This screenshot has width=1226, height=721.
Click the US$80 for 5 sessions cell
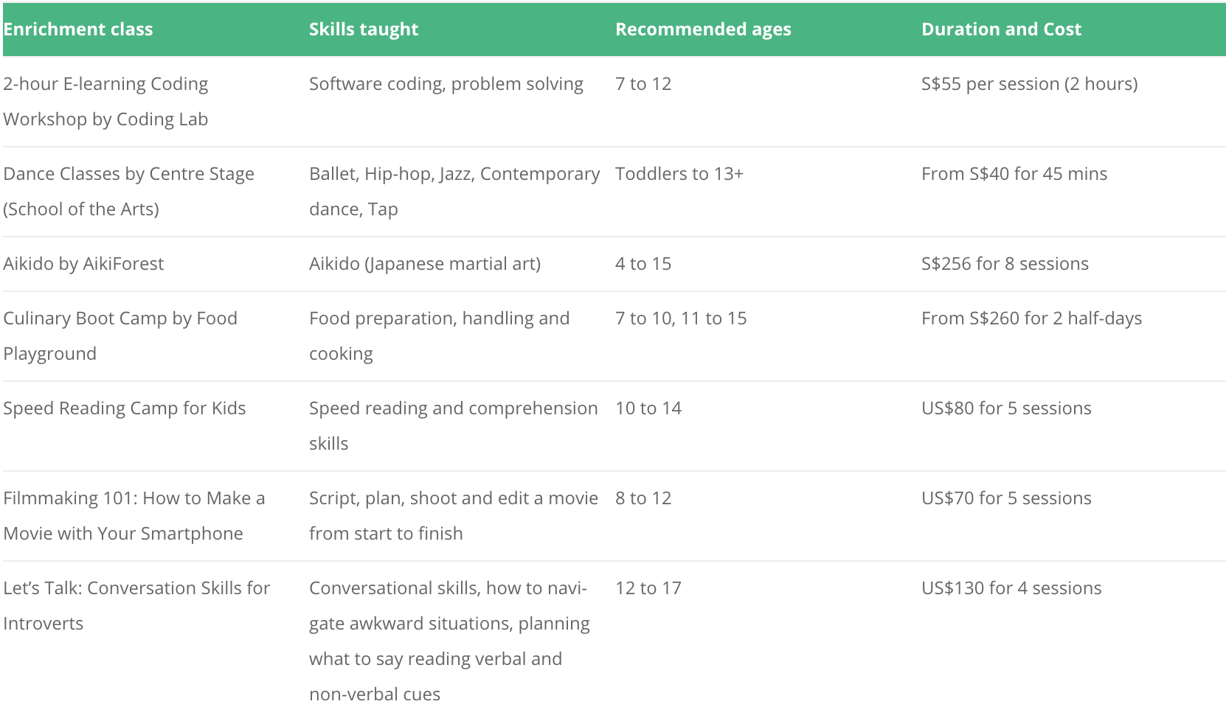pos(1006,408)
